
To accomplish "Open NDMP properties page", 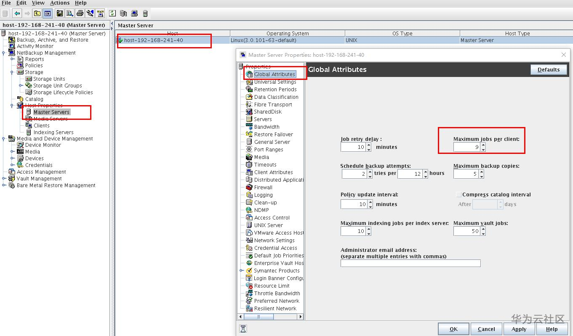I will pyautogui.click(x=261, y=210).
